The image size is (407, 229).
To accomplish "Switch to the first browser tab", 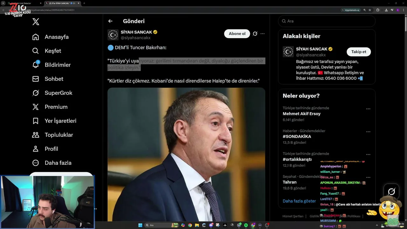I will pos(25,3).
